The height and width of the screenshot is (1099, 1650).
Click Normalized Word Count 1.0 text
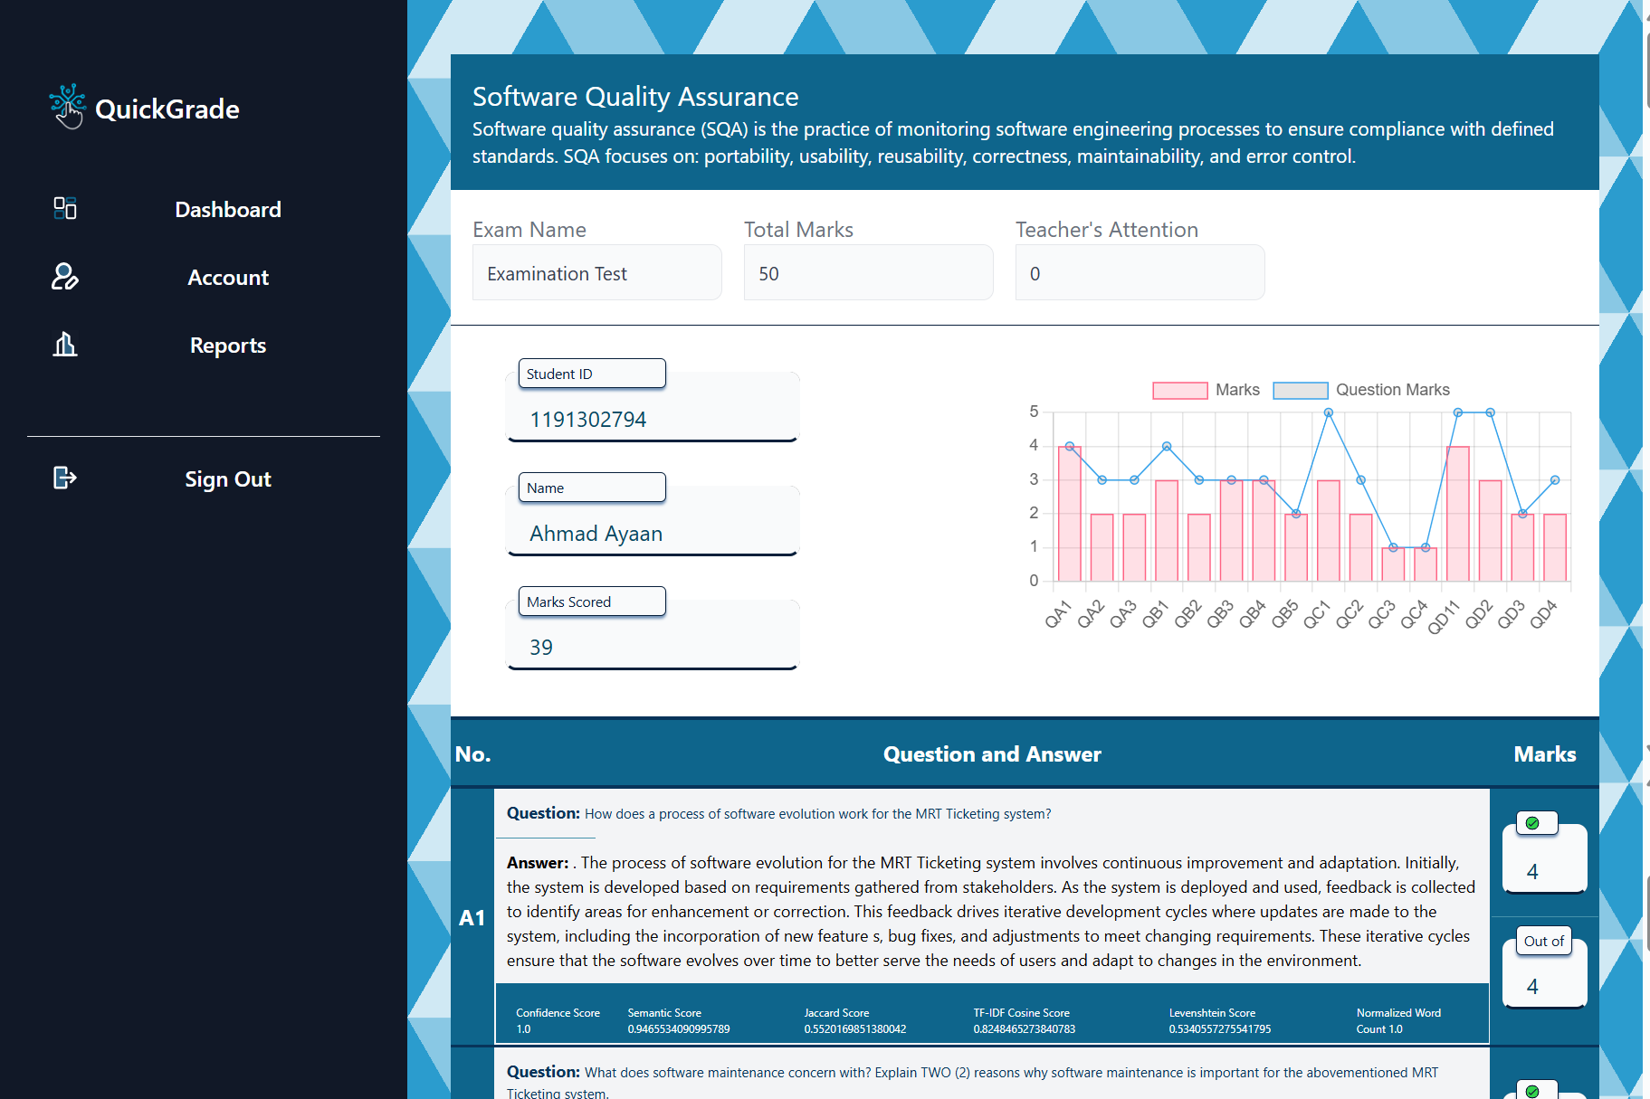click(1398, 1021)
